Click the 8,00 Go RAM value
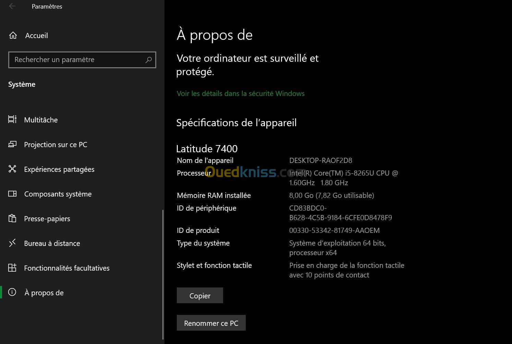This screenshot has width=512, height=344. [x=331, y=195]
